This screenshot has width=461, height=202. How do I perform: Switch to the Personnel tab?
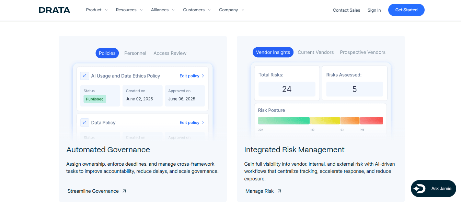[x=135, y=53]
